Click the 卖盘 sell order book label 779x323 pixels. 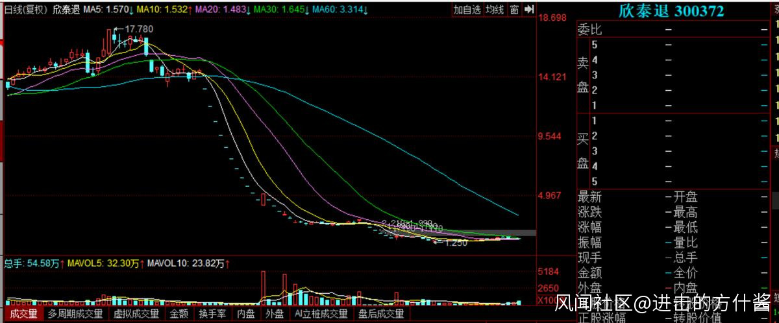tap(583, 75)
